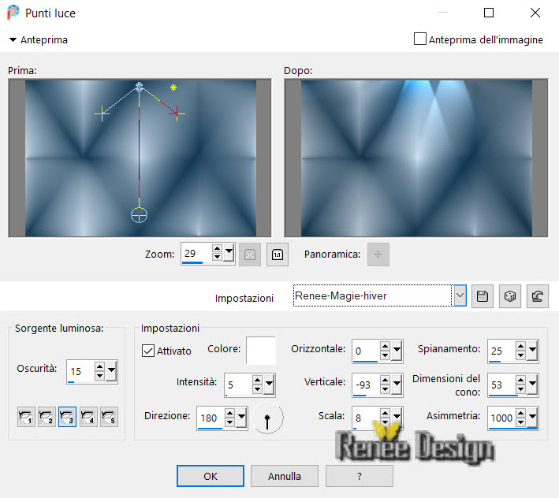Decrease Dimensioni del cono with down spinner
This screenshot has width=559, height=498.
click(521, 389)
